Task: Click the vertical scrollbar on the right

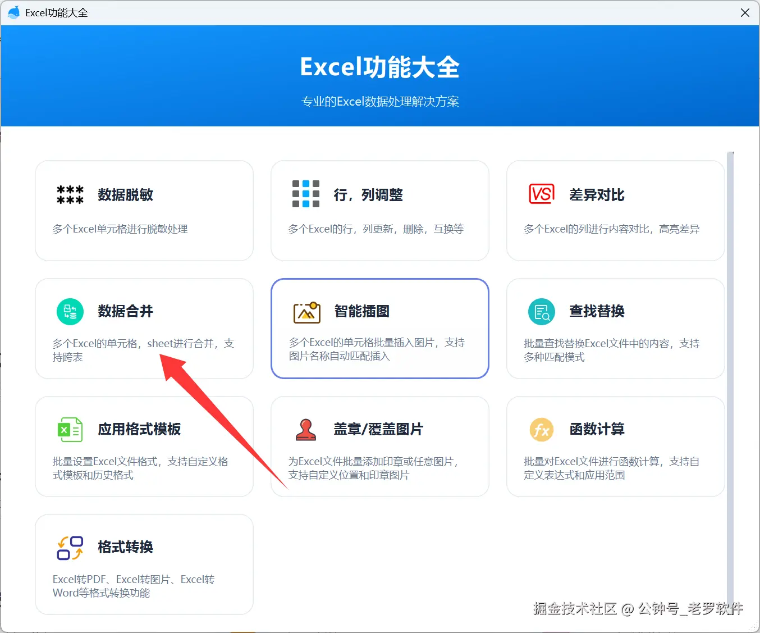Action: 730,382
